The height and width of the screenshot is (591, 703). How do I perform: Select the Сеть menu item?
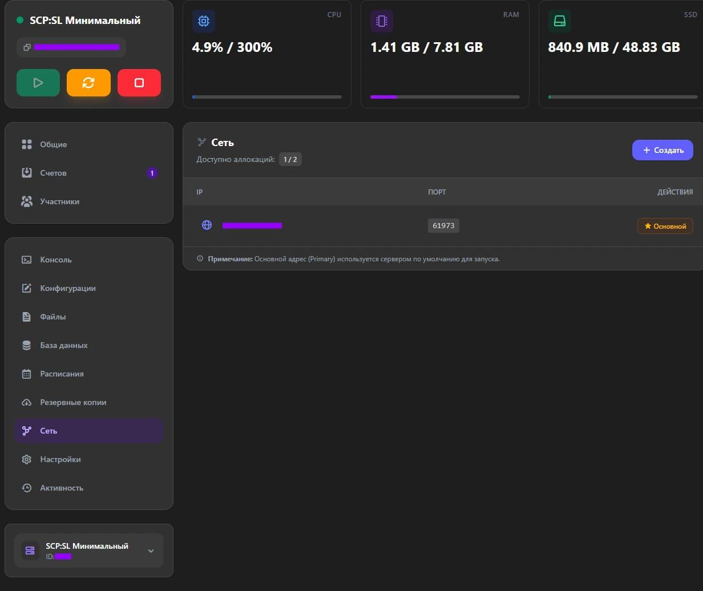(x=89, y=431)
